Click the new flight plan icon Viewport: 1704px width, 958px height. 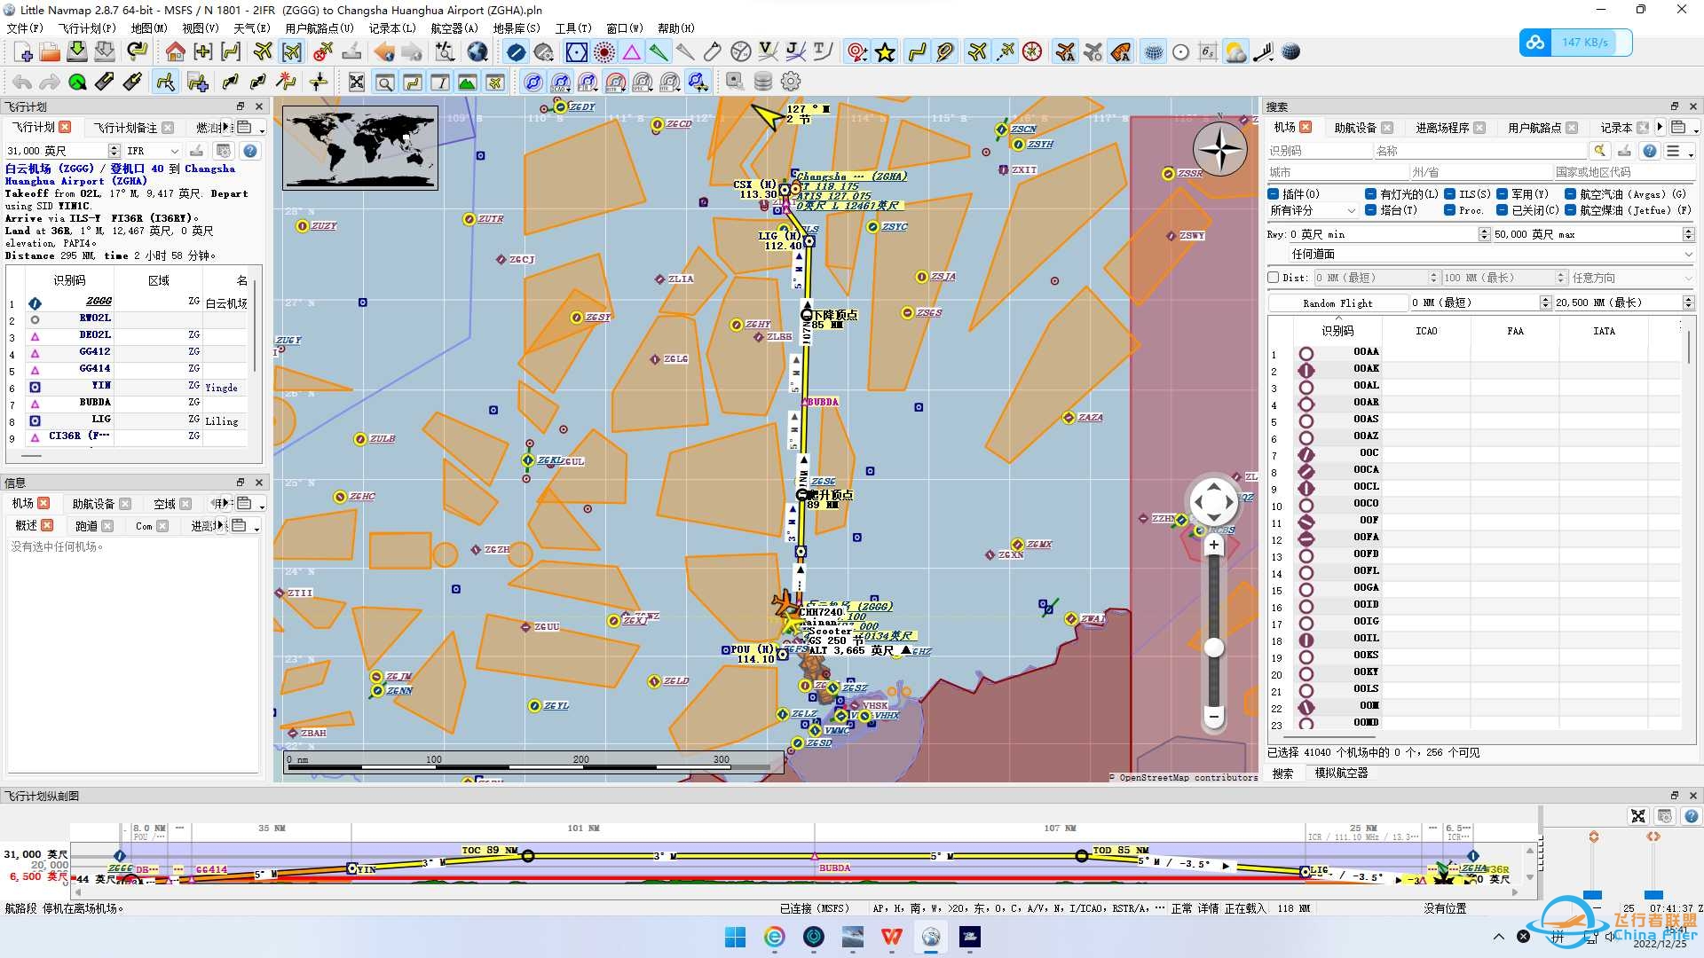pos(24,52)
